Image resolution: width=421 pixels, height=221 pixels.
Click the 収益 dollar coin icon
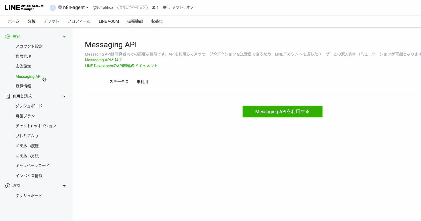[8, 186]
